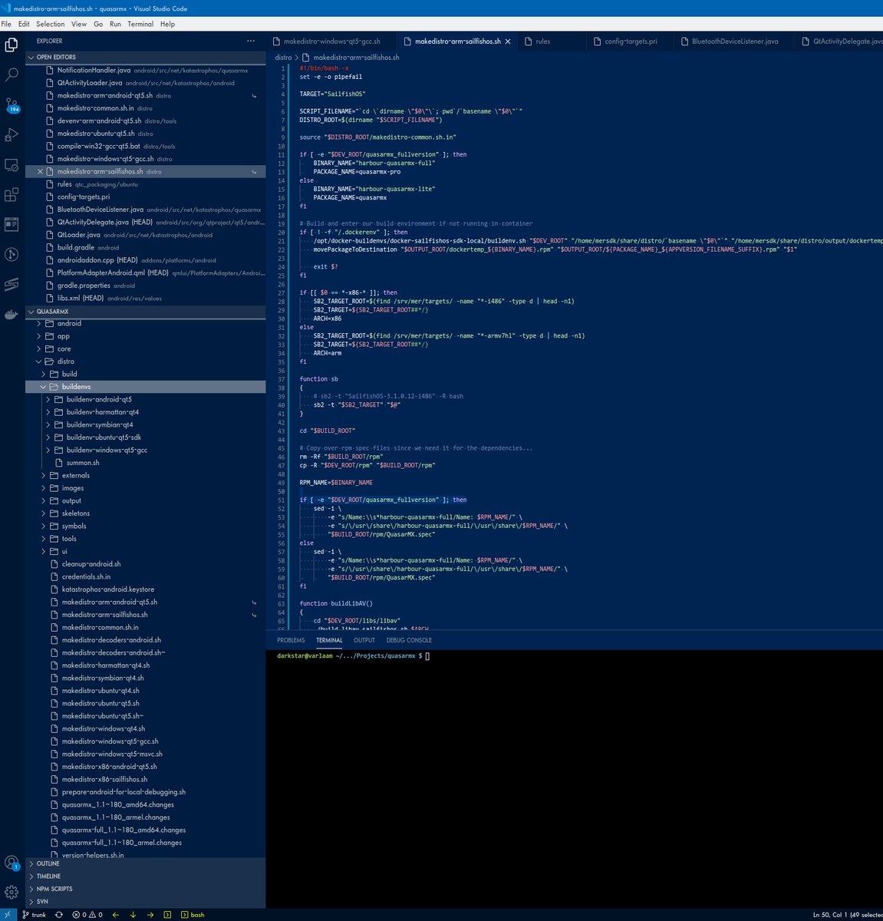Close the makedistro-arm-sailfishos.sh editor tab
The image size is (883, 921).
507,41
